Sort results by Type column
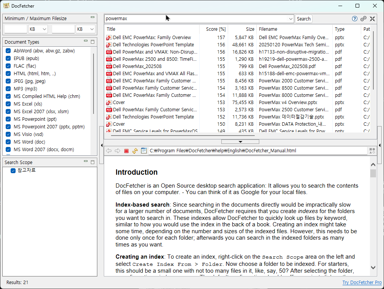The image size is (384, 289). tap(346, 29)
